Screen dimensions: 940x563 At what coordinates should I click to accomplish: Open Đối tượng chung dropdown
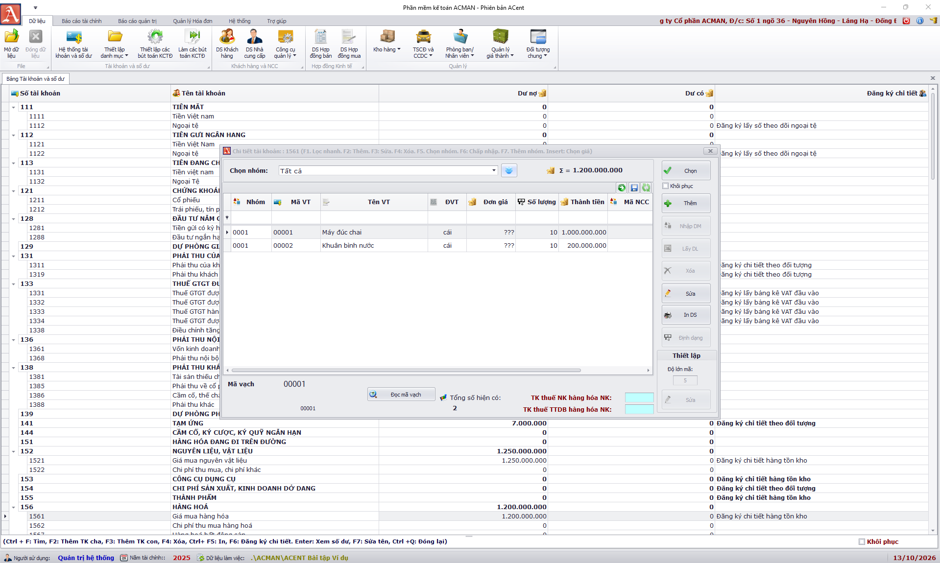coord(538,43)
